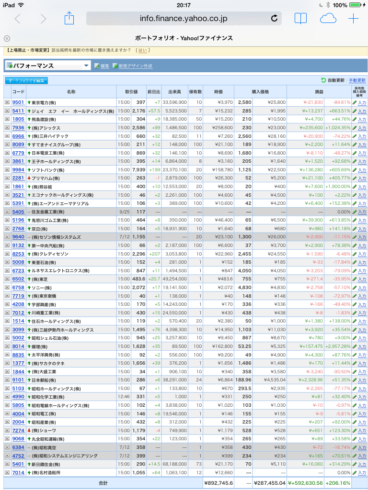This screenshot has height=490, width=368.
Task: Click the 名称 column header
Action: point(71,92)
